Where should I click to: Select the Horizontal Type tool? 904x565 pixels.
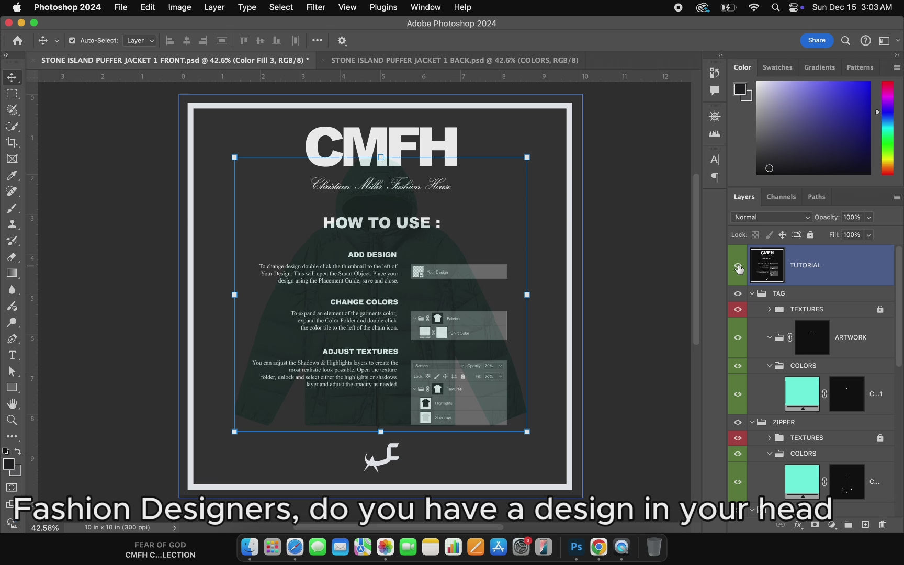(12, 355)
